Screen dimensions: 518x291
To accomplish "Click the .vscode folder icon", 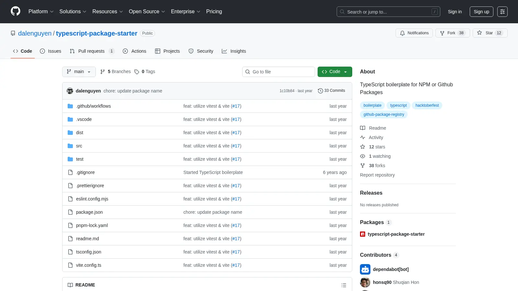I will click(x=70, y=119).
